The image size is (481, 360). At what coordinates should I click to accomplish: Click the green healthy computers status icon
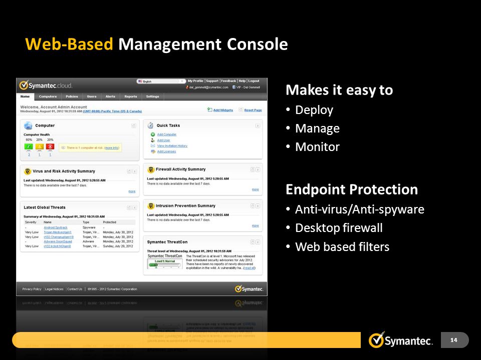(29, 147)
